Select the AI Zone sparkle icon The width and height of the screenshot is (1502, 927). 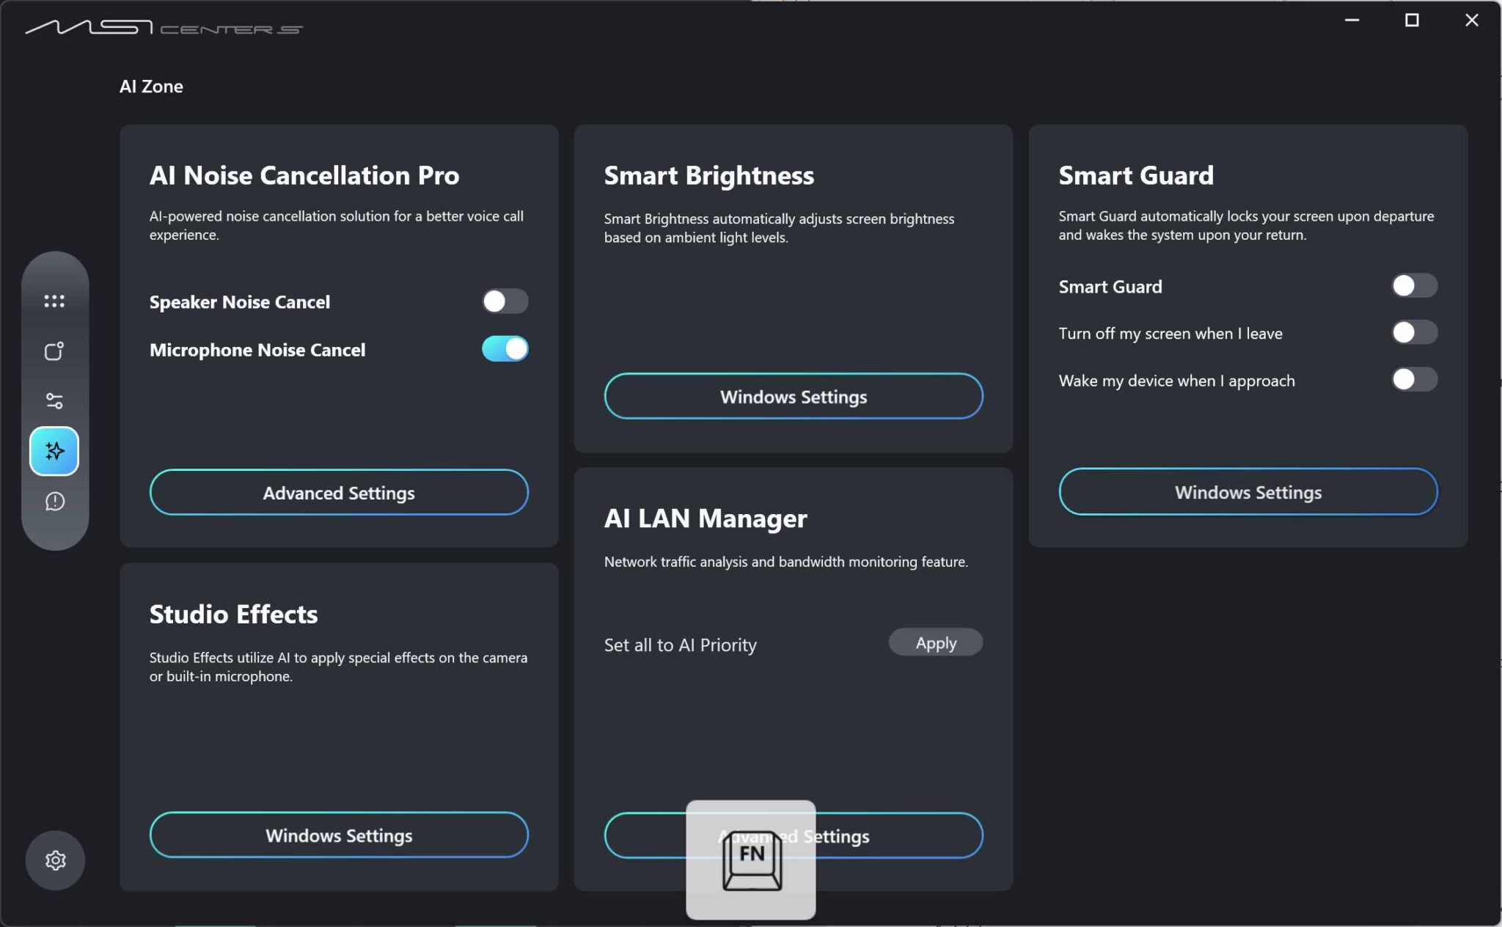coord(54,451)
